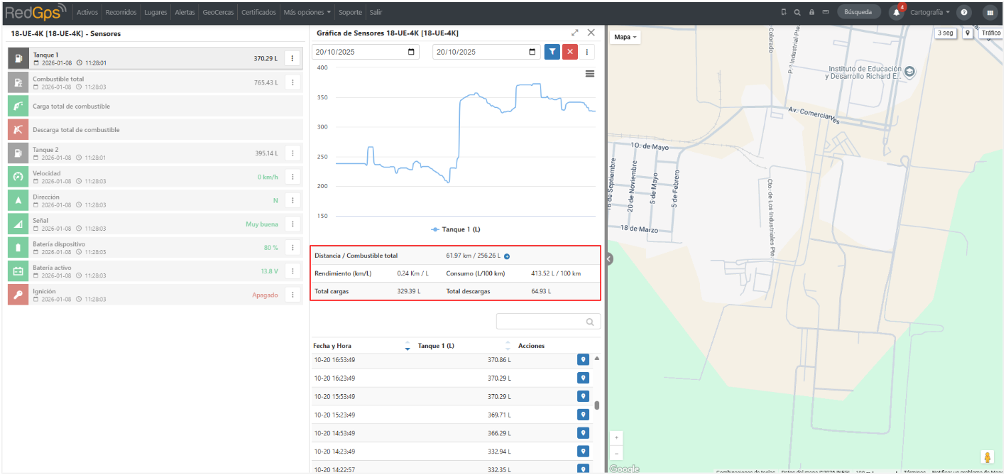The height and width of the screenshot is (475, 1006).
Task: Show the 15:23:49 reading on the map
Action: 583,415
